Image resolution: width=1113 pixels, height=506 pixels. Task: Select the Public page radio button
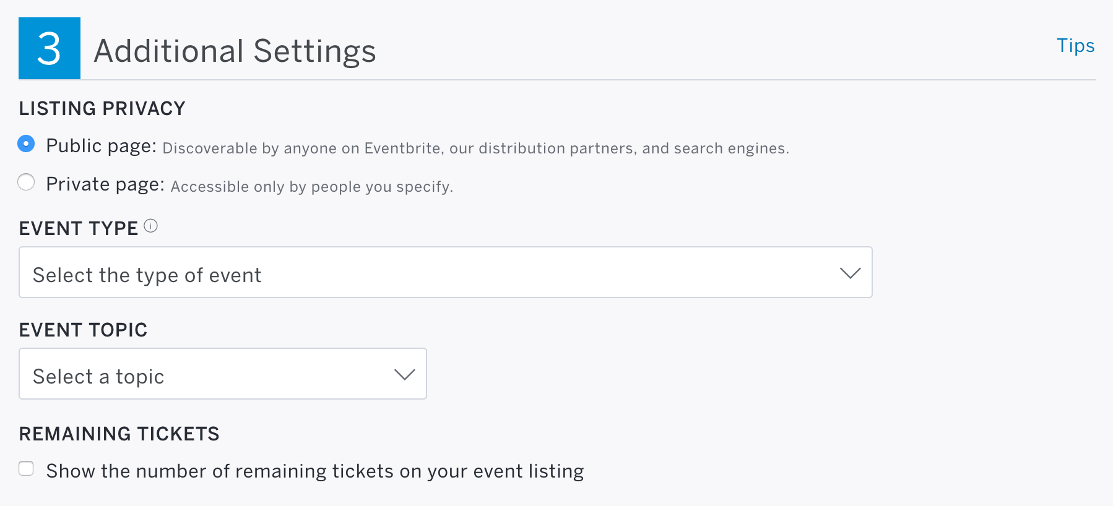coord(26,144)
